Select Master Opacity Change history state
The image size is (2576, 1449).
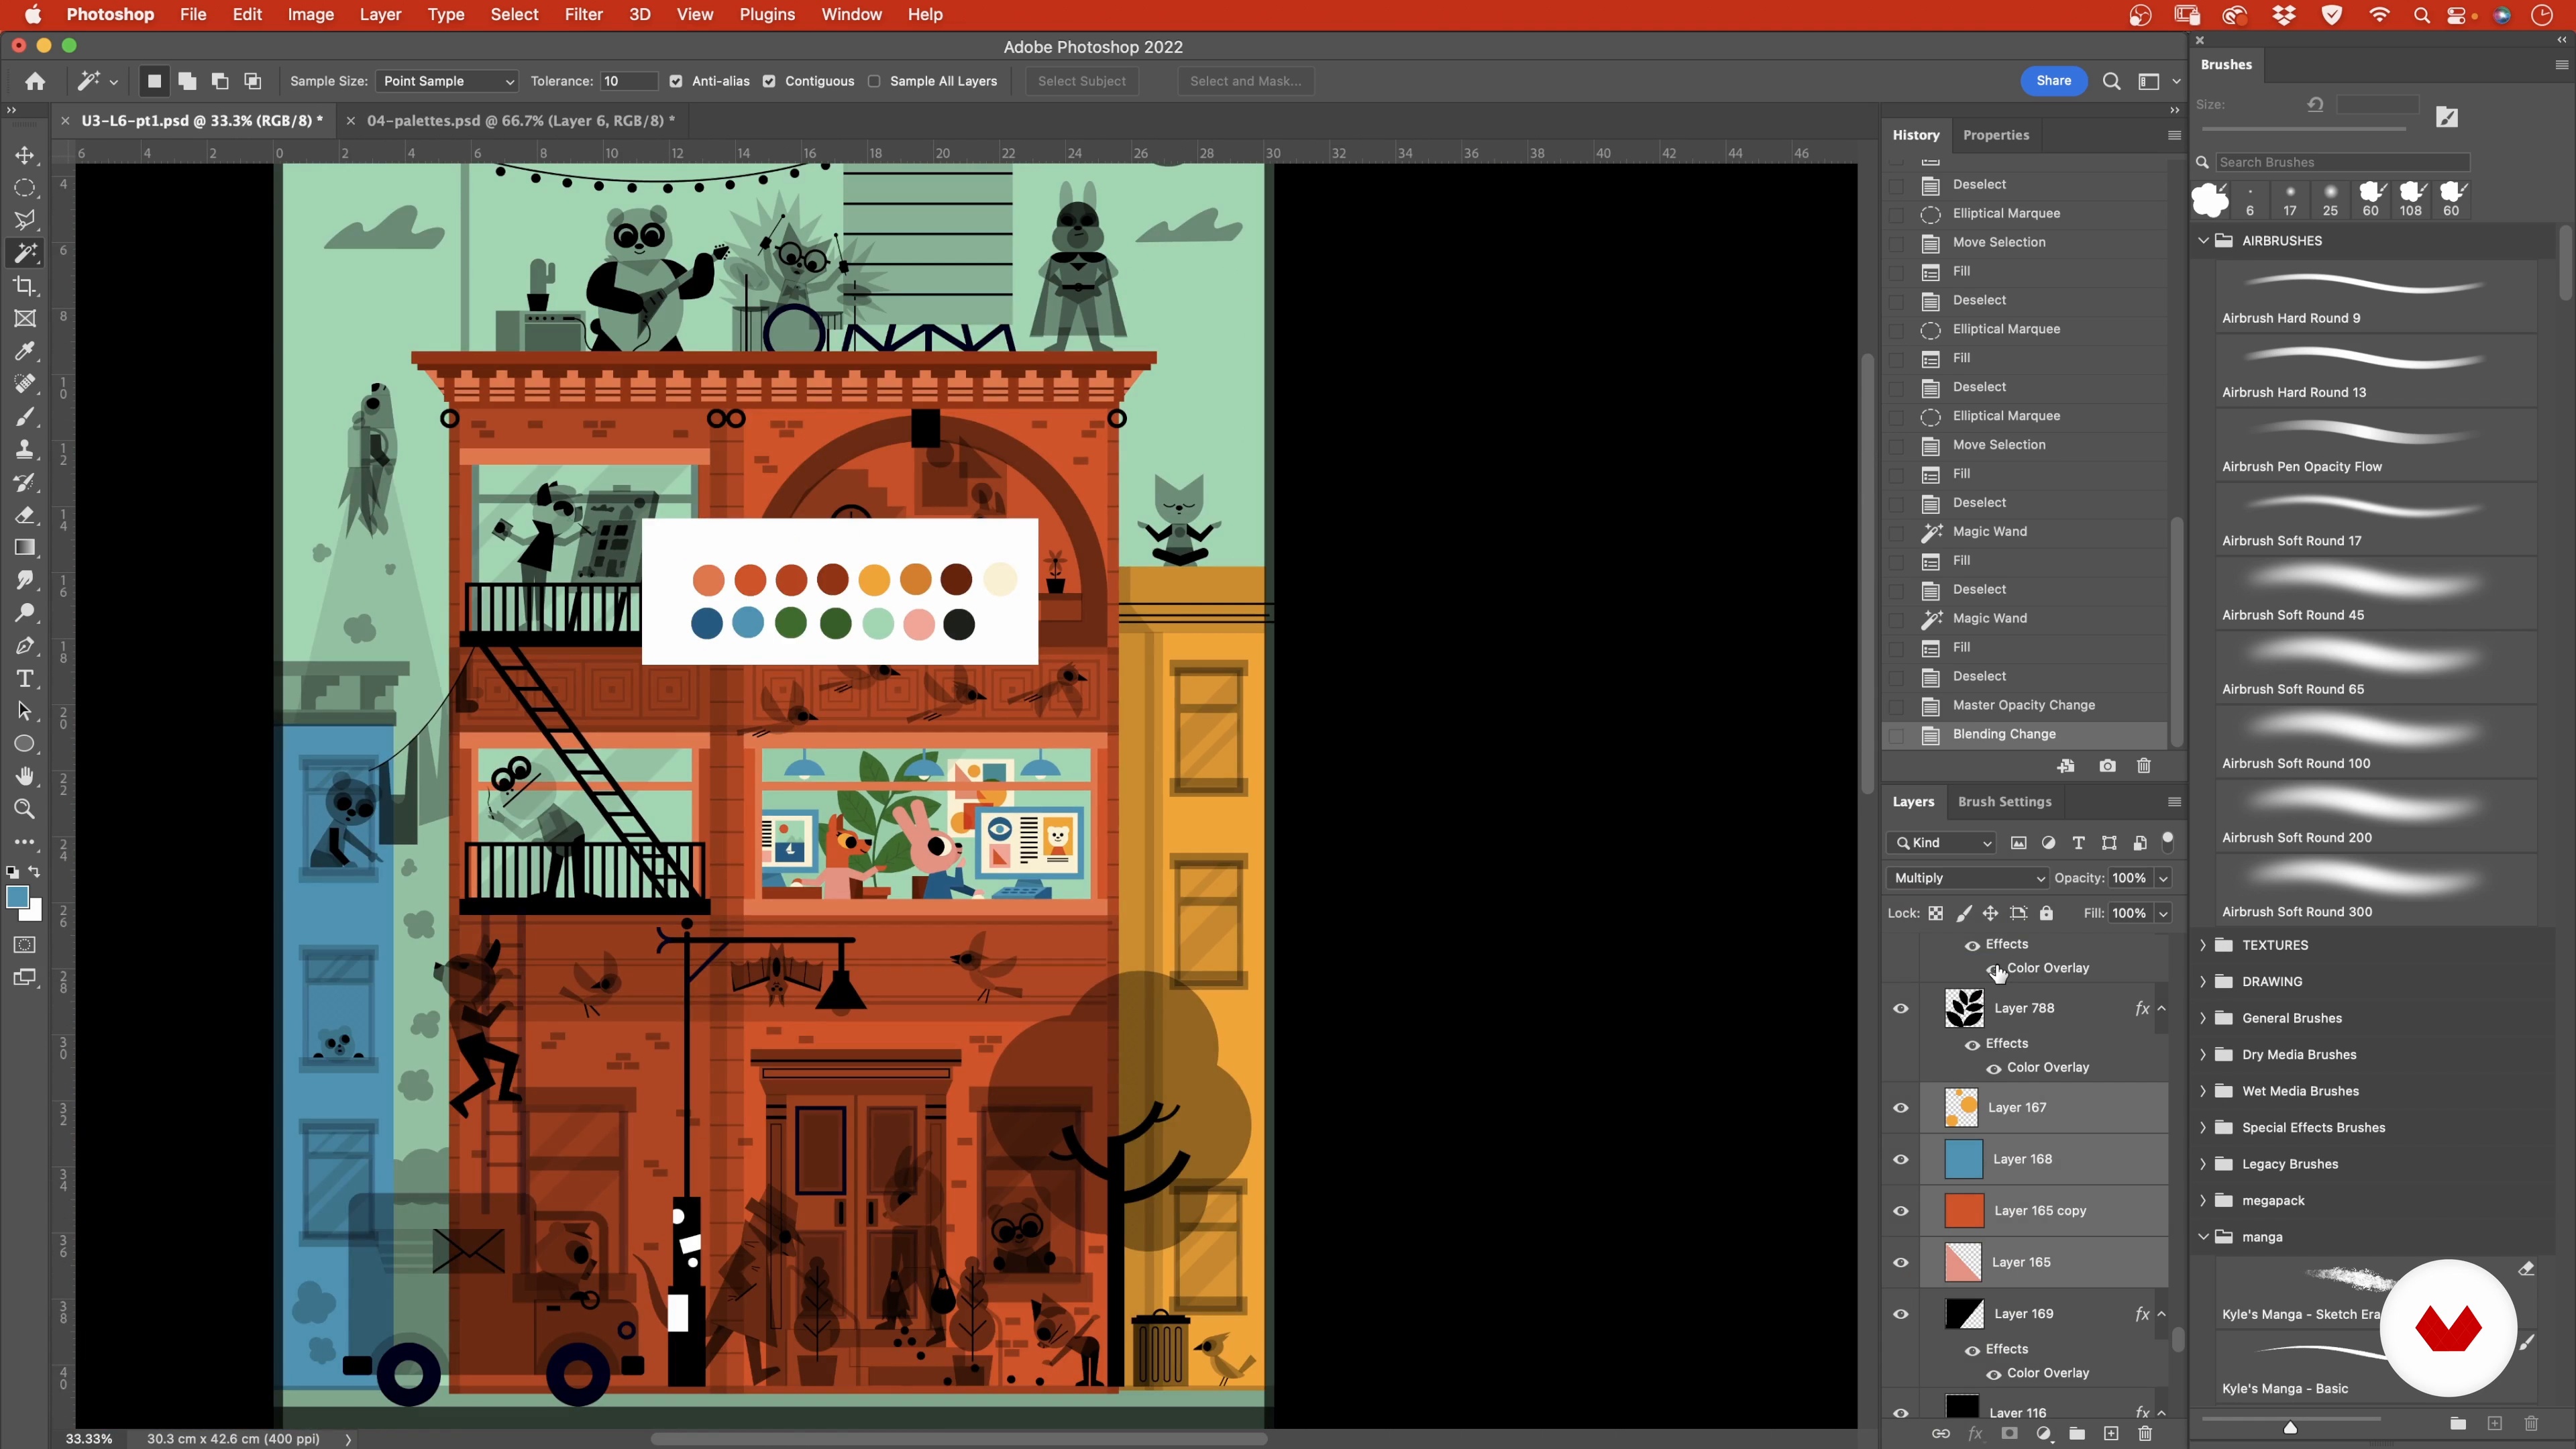pyautogui.click(x=2025, y=705)
